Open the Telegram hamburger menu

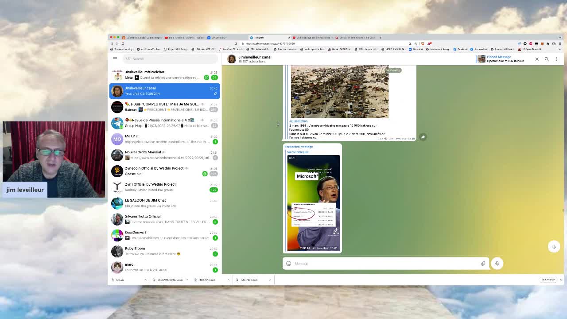[x=115, y=58]
